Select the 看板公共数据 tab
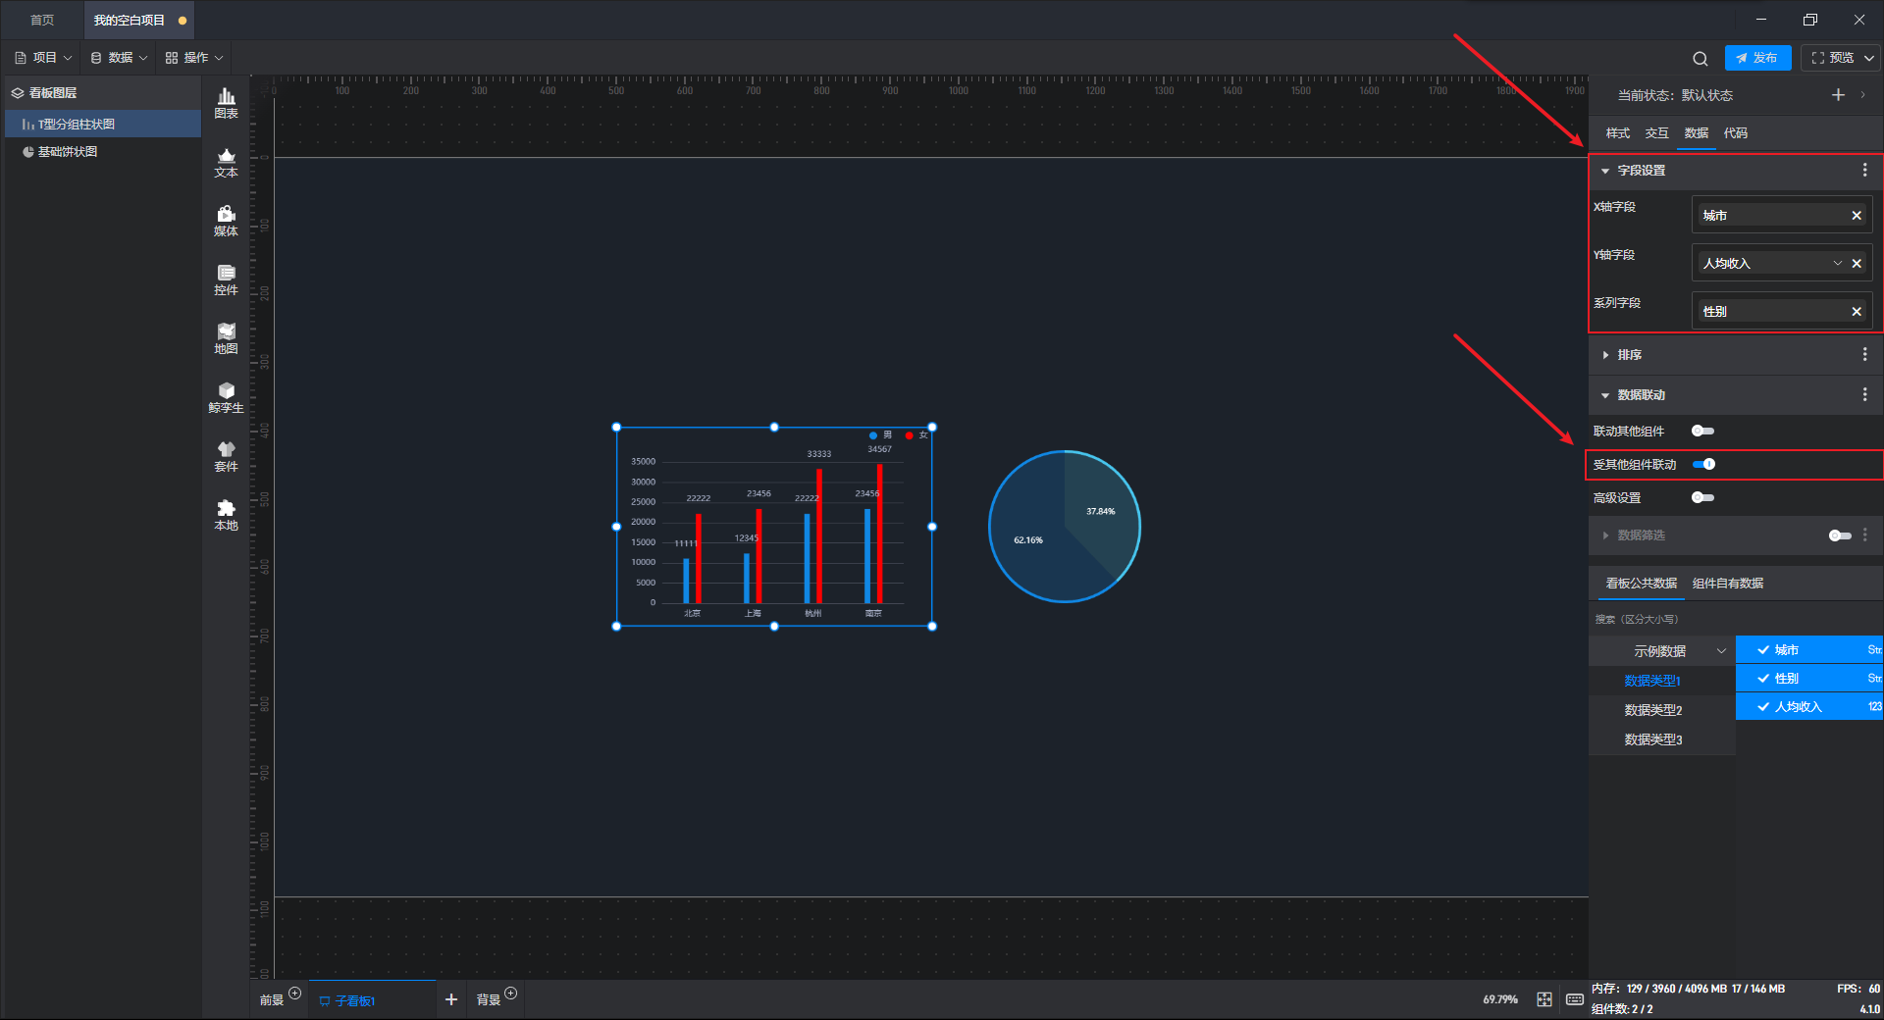Screen dimensions: 1884x1020 (1642, 584)
